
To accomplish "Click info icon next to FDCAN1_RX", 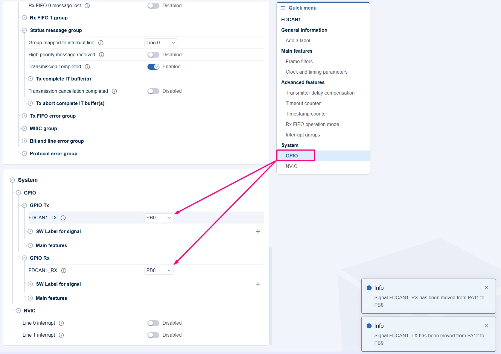I will [64, 271].
